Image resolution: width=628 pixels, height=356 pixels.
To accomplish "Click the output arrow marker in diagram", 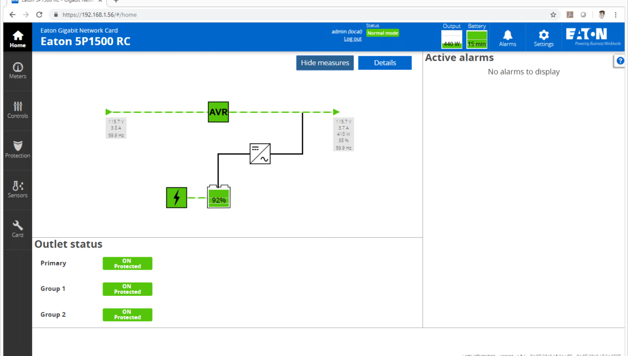I will pos(337,112).
